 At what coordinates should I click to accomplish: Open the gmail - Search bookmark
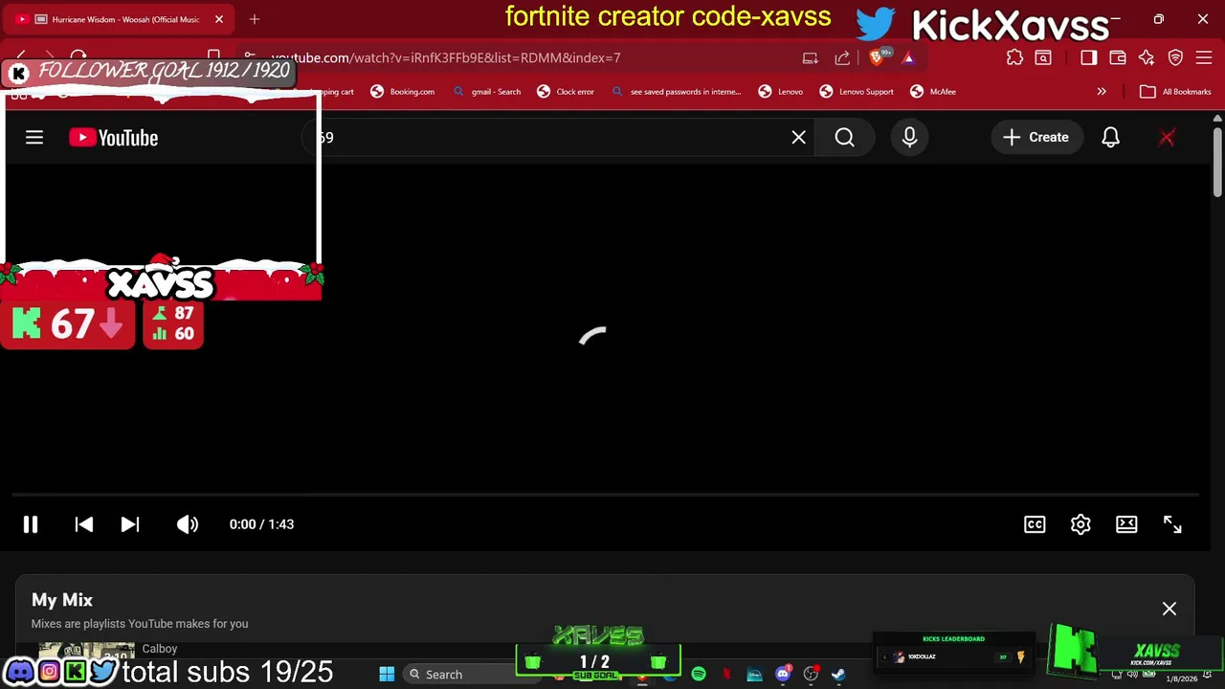(x=487, y=92)
